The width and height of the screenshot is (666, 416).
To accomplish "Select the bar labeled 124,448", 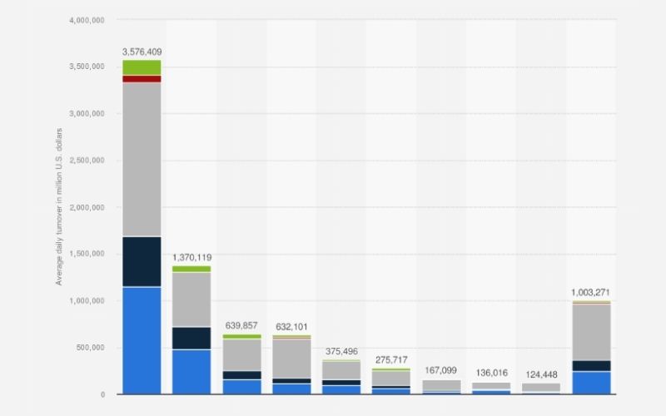I will (x=541, y=388).
